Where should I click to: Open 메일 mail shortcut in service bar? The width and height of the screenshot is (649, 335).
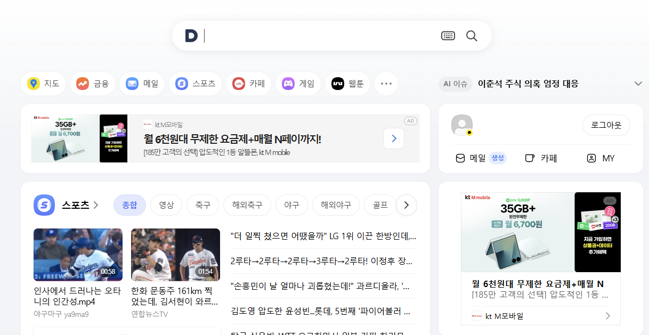point(142,84)
